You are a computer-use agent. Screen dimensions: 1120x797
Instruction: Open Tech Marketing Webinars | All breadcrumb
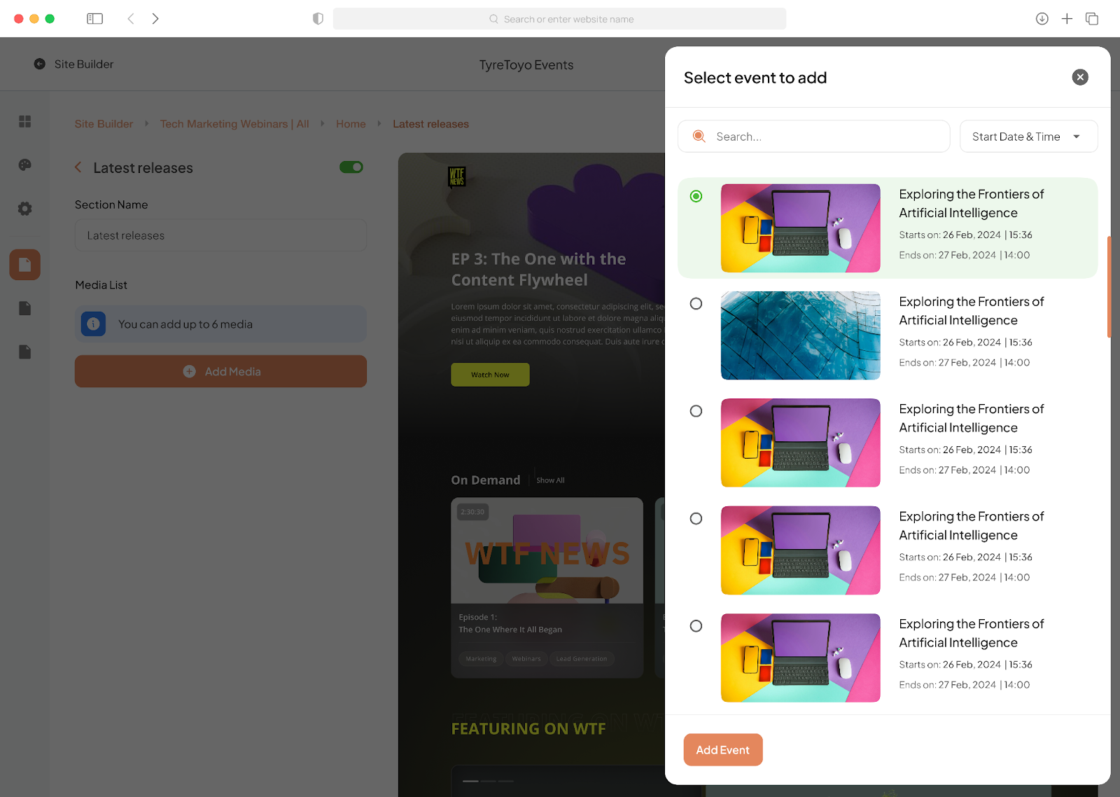(x=234, y=124)
